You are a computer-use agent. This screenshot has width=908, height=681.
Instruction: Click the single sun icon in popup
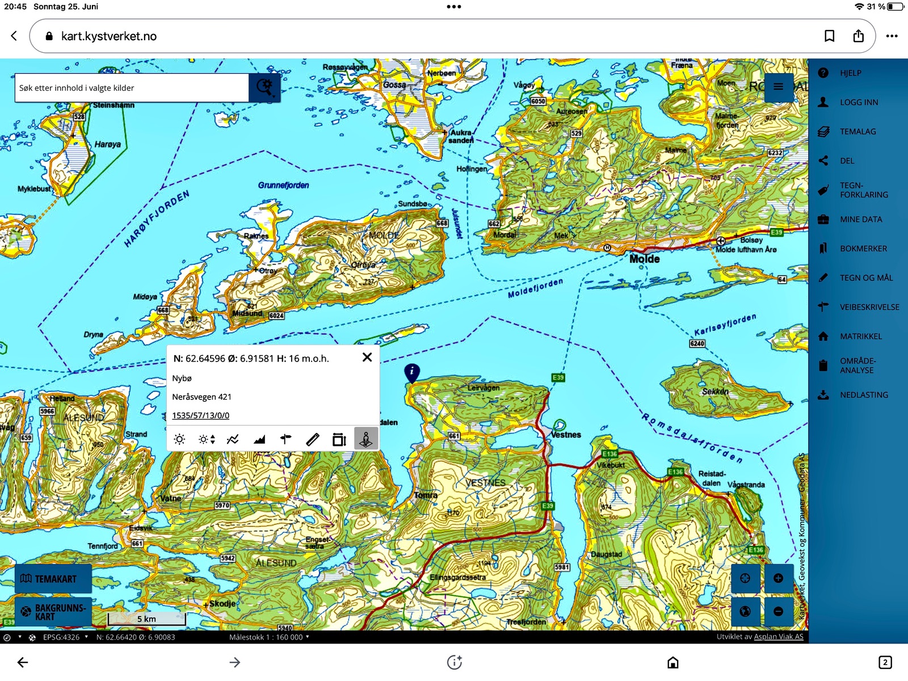(179, 439)
